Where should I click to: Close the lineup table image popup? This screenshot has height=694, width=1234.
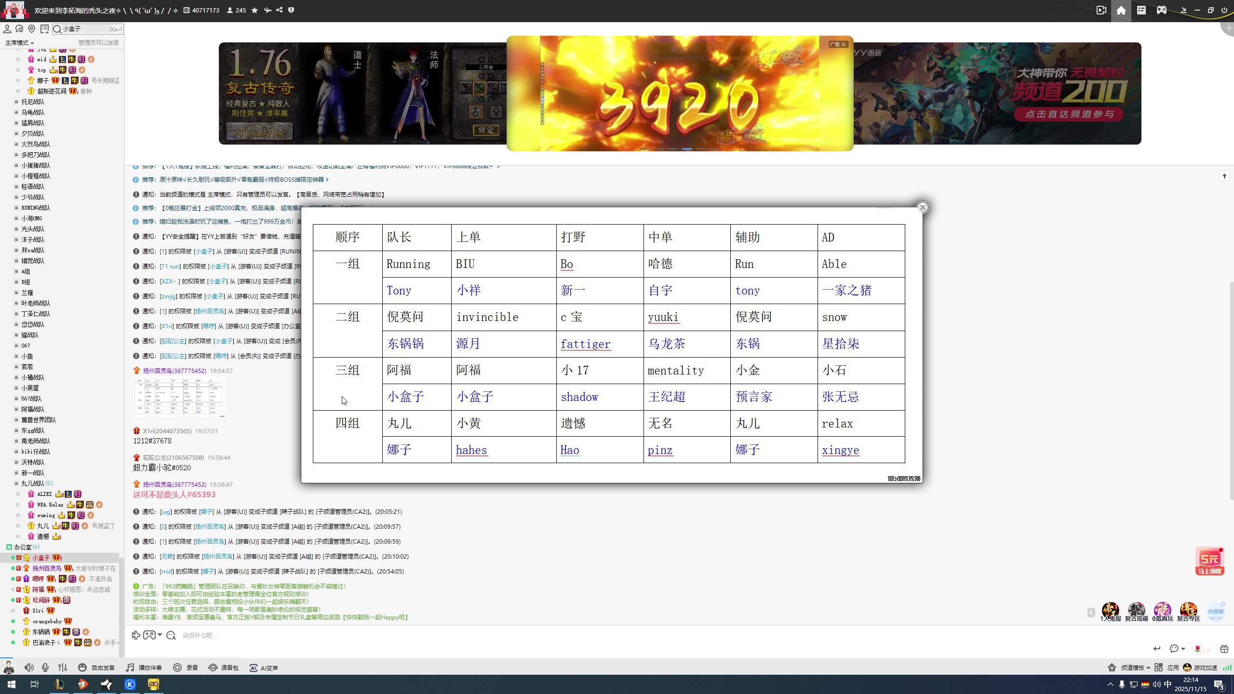pos(923,208)
